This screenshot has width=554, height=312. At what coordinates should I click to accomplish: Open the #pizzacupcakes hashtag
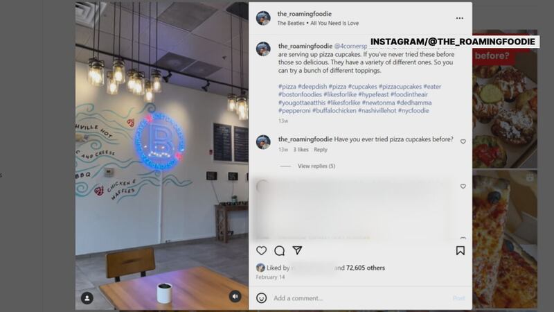coord(400,86)
